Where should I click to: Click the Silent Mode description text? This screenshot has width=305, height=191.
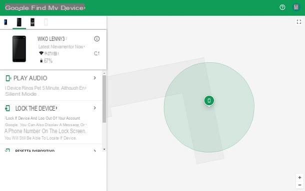pyautogui.click(x=21, y=94)
